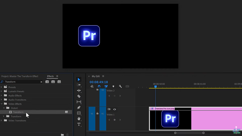Toggle V1 track targeting
The width and height of the screenshot is (242, 136).
102,119
